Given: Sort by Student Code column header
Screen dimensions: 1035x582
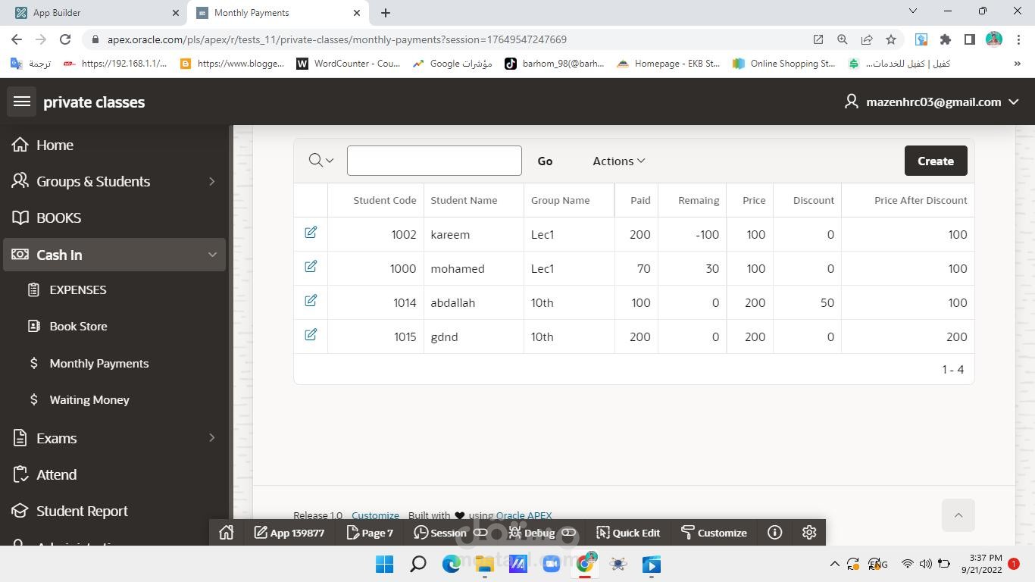Looking at the screenshot, I should tap(384, 200).
